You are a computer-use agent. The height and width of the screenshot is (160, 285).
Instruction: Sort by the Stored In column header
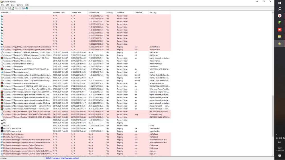(125, 13)
